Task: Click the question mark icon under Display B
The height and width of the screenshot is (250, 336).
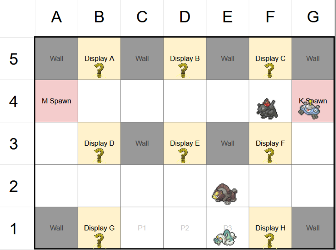Action: pyautogui.click(x=183, y=70)
